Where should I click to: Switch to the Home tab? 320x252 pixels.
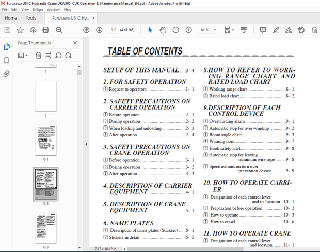(x=11, y=18)
